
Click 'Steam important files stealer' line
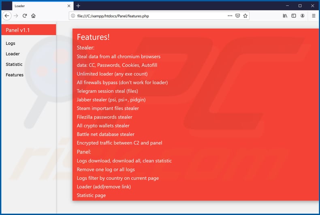coord(108,109)
